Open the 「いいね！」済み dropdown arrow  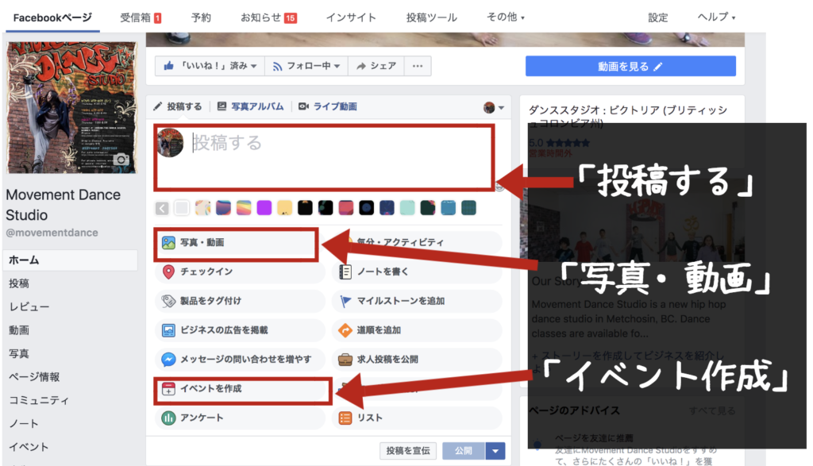click(253, 67)
